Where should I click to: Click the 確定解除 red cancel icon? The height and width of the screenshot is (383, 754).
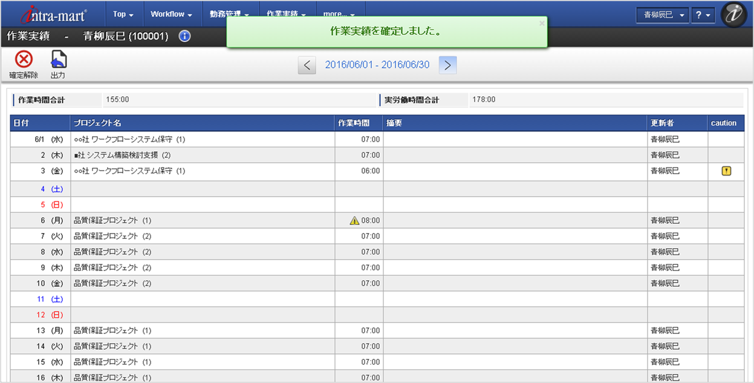point(24,60)
